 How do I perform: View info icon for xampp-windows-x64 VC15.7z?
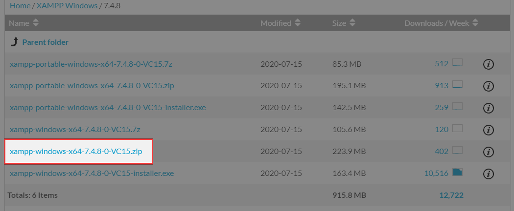(488, 130)
